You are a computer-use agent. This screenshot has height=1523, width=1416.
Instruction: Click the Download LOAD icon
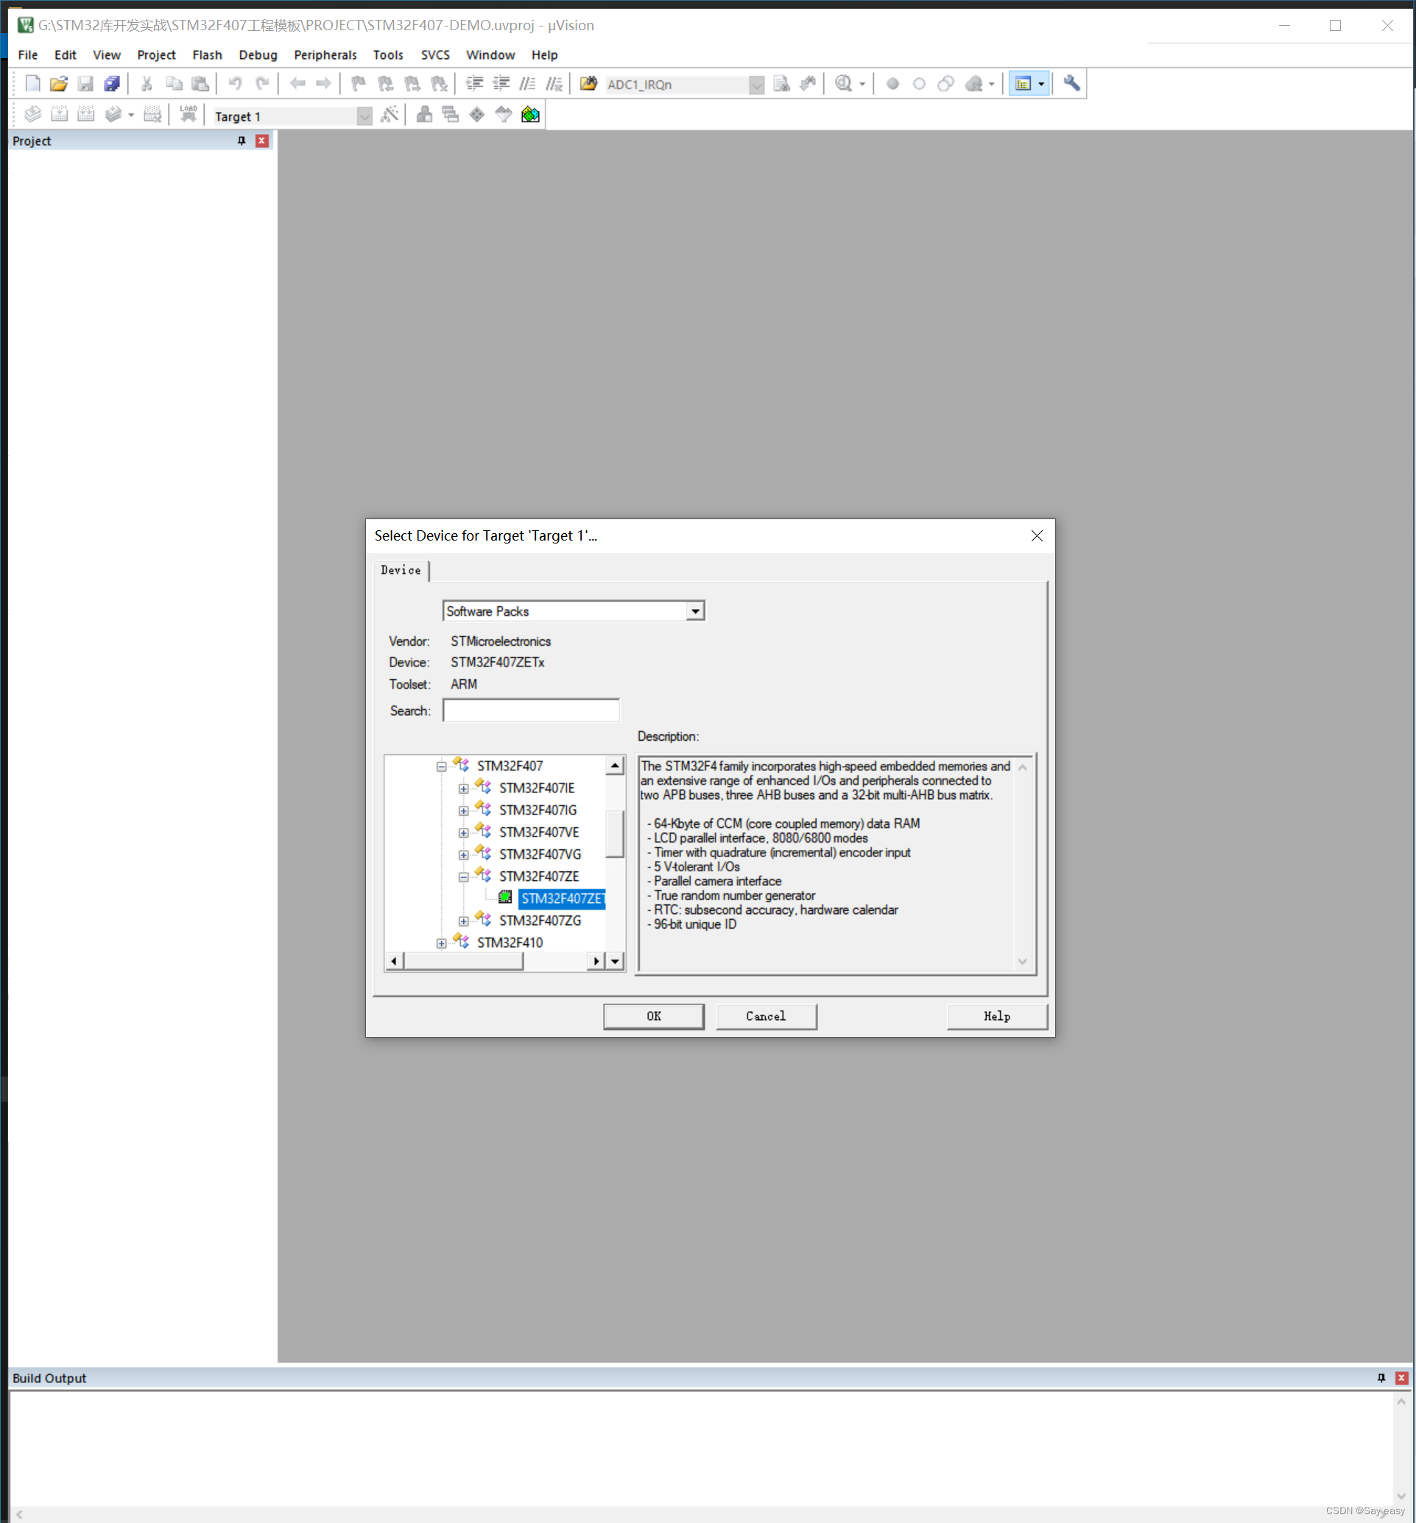coord(189,115)
